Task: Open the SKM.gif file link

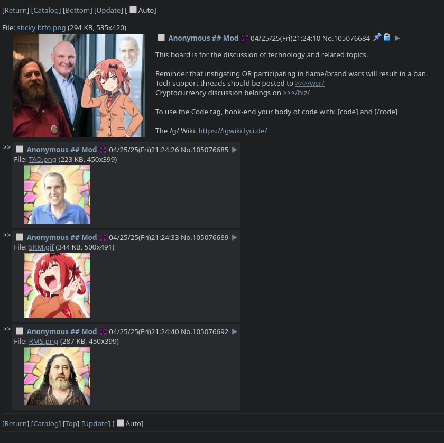Action: click(41, 247)
